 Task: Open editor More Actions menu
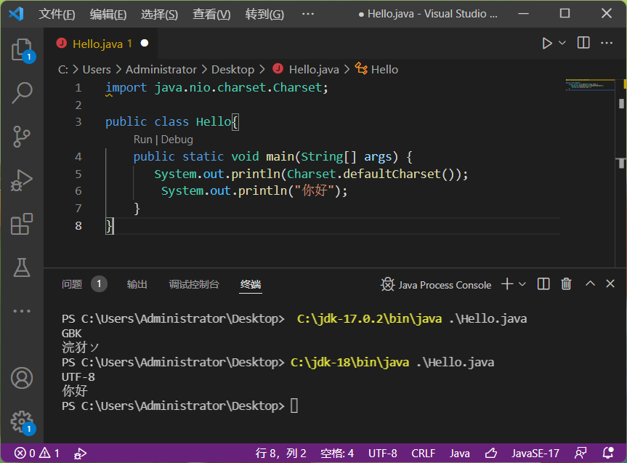tap(607, 43)
